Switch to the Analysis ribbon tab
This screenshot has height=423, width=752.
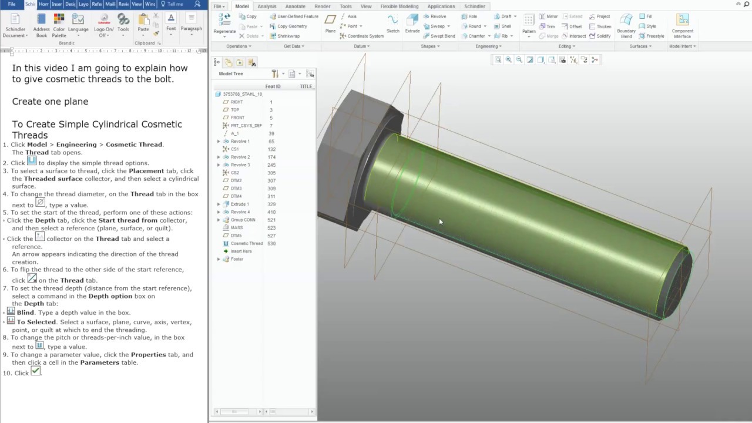point(267,6)
